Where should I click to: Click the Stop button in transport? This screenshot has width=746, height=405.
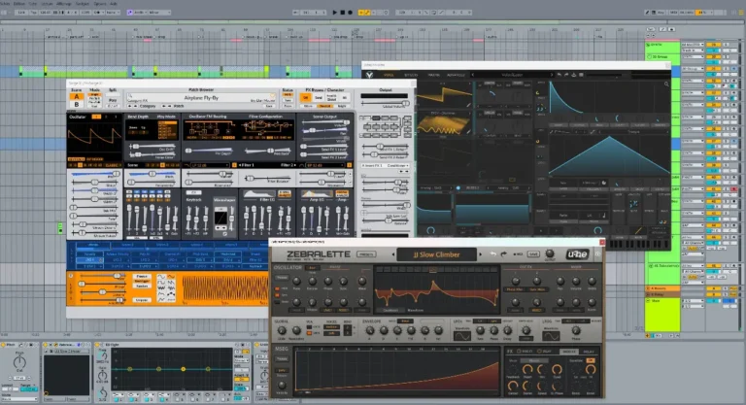point(342,13)
